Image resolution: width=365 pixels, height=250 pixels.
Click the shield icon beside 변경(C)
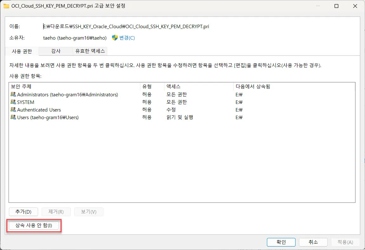point(115,38)
